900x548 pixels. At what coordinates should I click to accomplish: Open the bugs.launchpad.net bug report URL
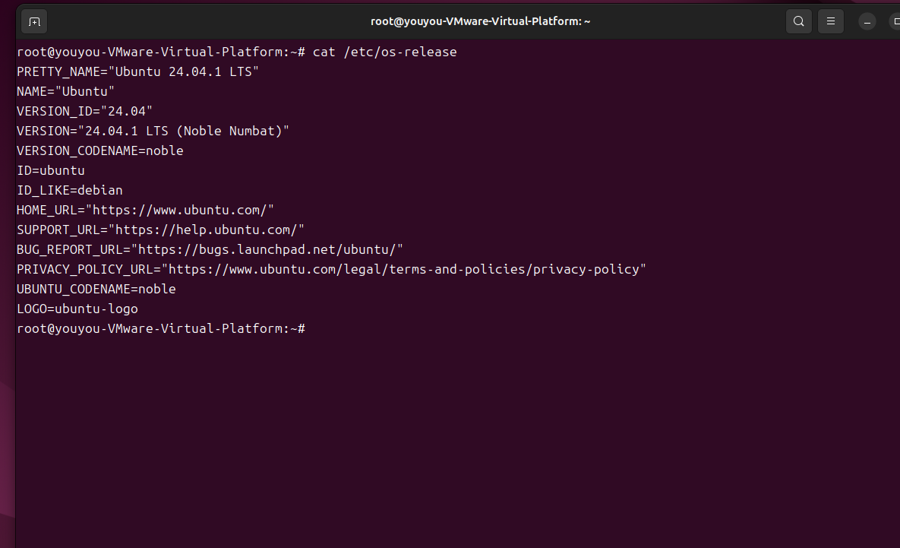[x=267, y=249]
